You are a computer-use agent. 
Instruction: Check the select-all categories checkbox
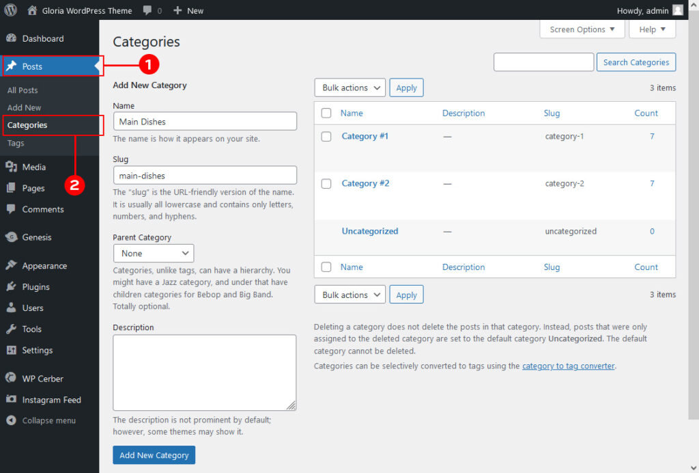tap(326, 113)
